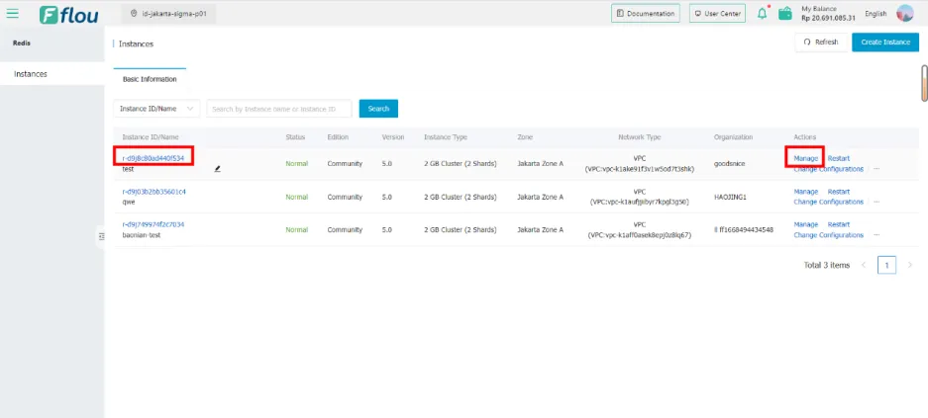Click the Instance Type column header
This screenshot has width=928, height=418.
445,137
